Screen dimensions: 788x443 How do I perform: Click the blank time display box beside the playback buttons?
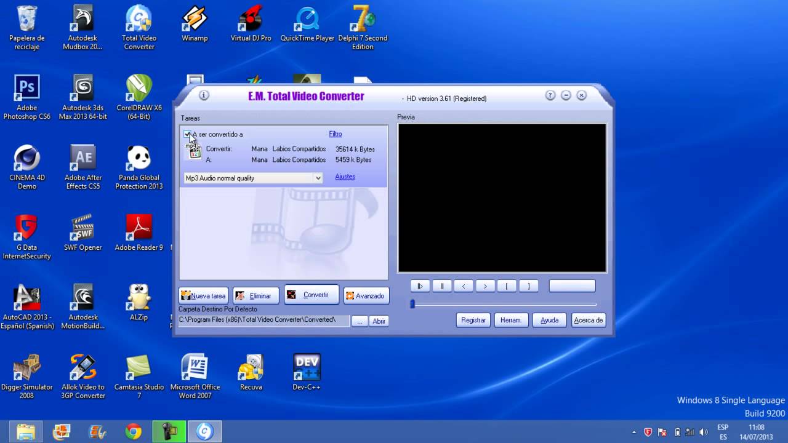[573, 286]
